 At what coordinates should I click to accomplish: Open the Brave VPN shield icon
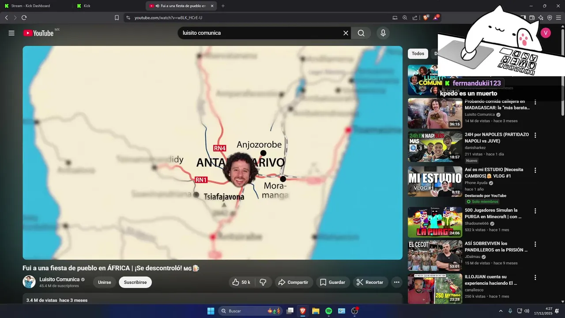550,18
